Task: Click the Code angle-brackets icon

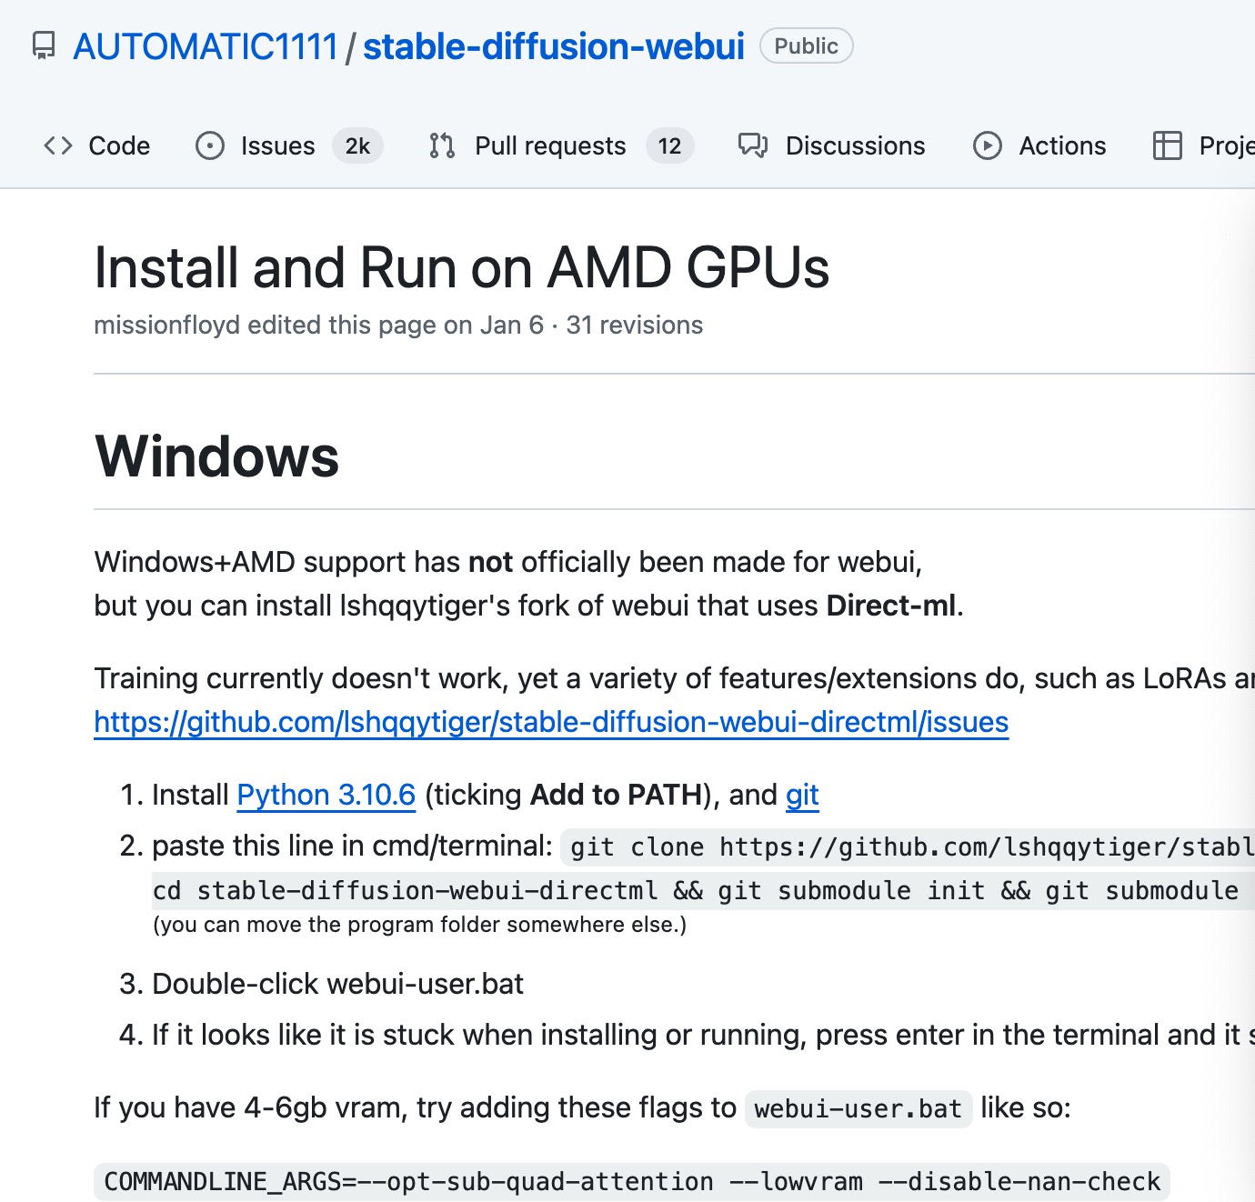Action: [x=58, y=145]
